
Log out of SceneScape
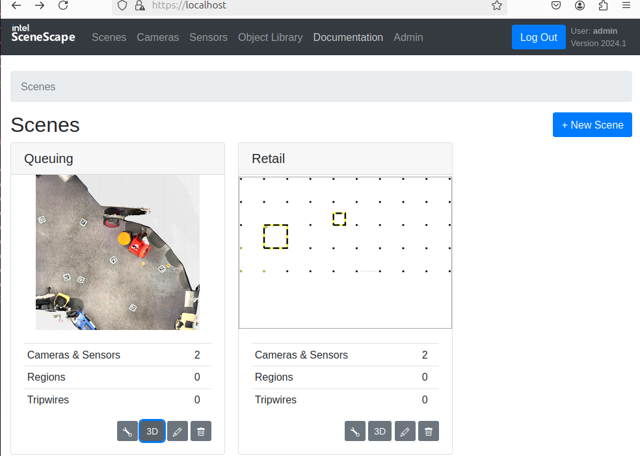pos(539,37)
